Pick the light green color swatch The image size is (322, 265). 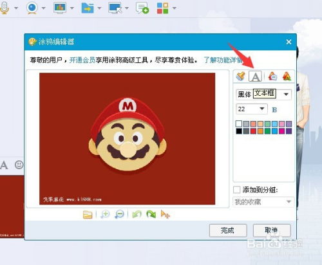point(267,123)
